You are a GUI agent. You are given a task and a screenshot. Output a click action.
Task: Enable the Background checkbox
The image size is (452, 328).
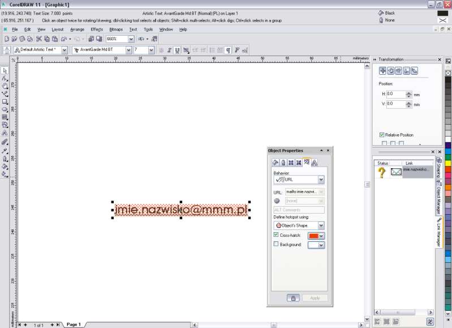tap(276, 245)
